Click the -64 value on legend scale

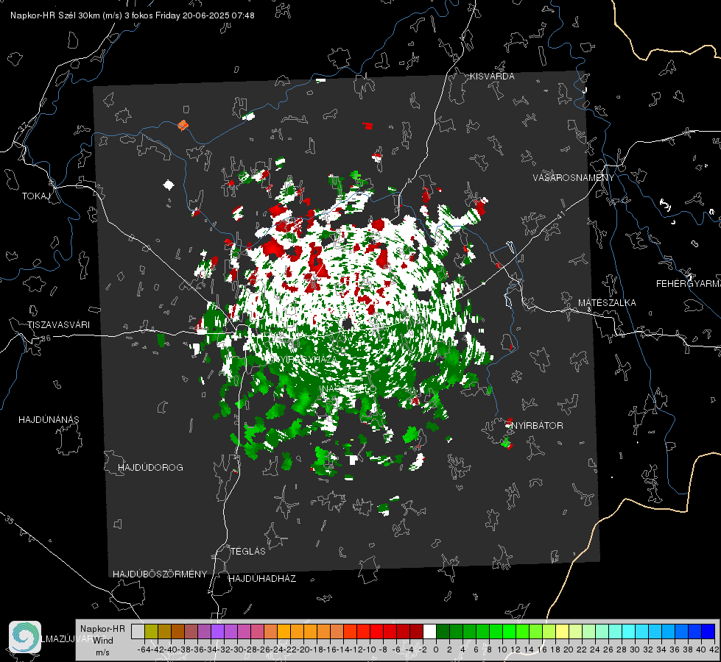click(x=144, y=649)
